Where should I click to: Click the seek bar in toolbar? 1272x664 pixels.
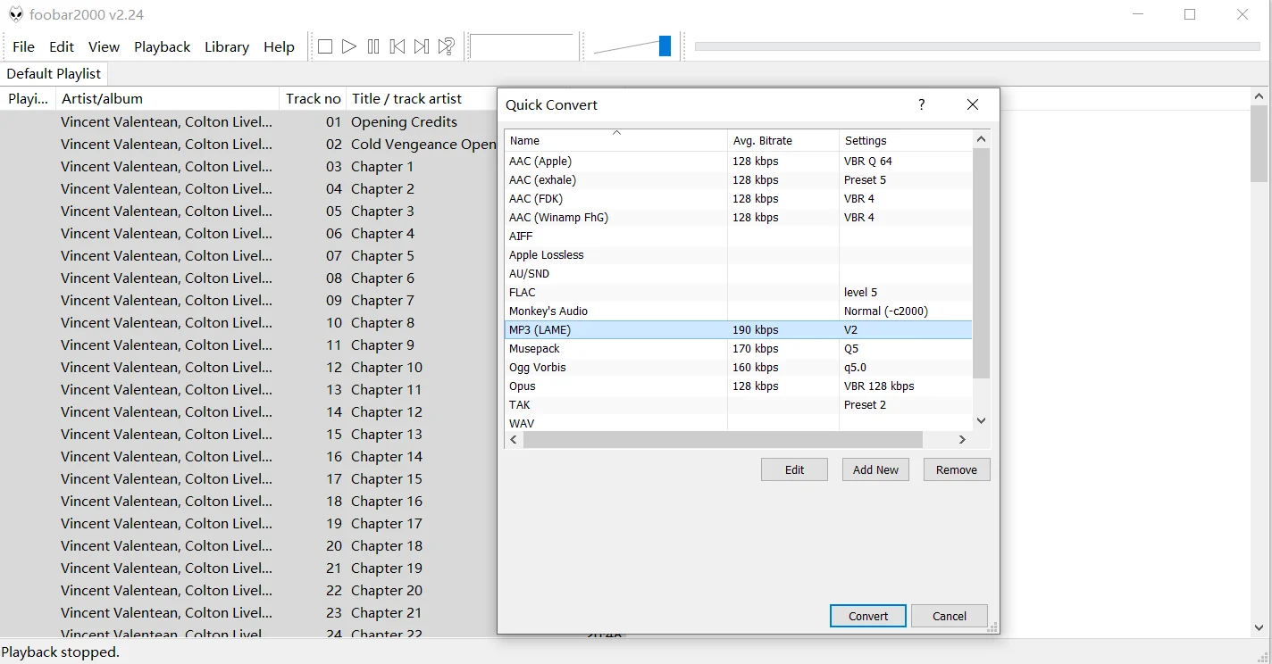pos(976,46)
